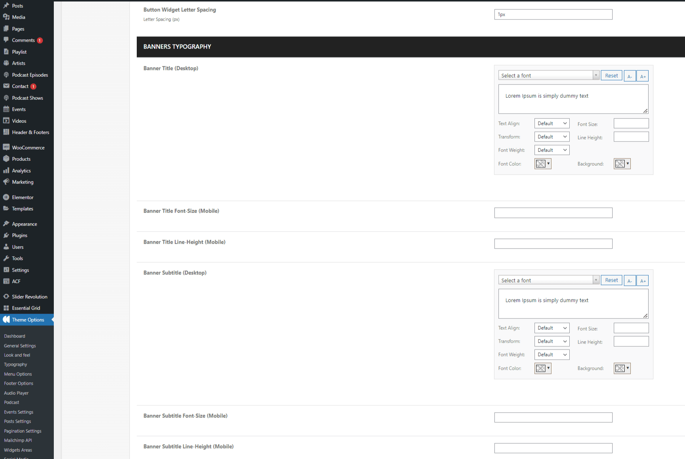Open Typography submenu under Theme Options

[15, 364]
